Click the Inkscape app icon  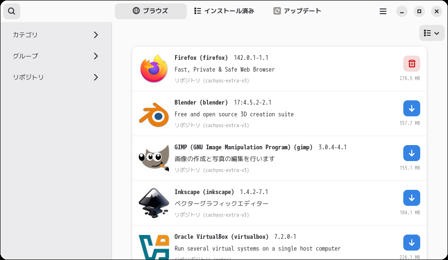[x=154, y=203]
